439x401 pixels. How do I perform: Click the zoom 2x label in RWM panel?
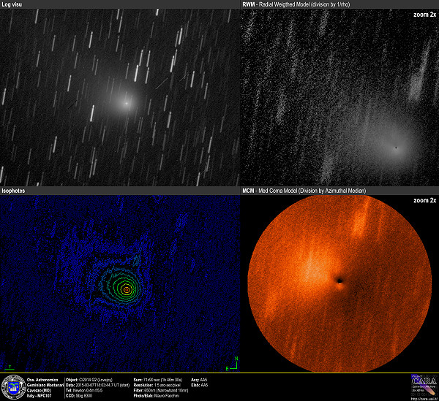[x=424, y=15]
